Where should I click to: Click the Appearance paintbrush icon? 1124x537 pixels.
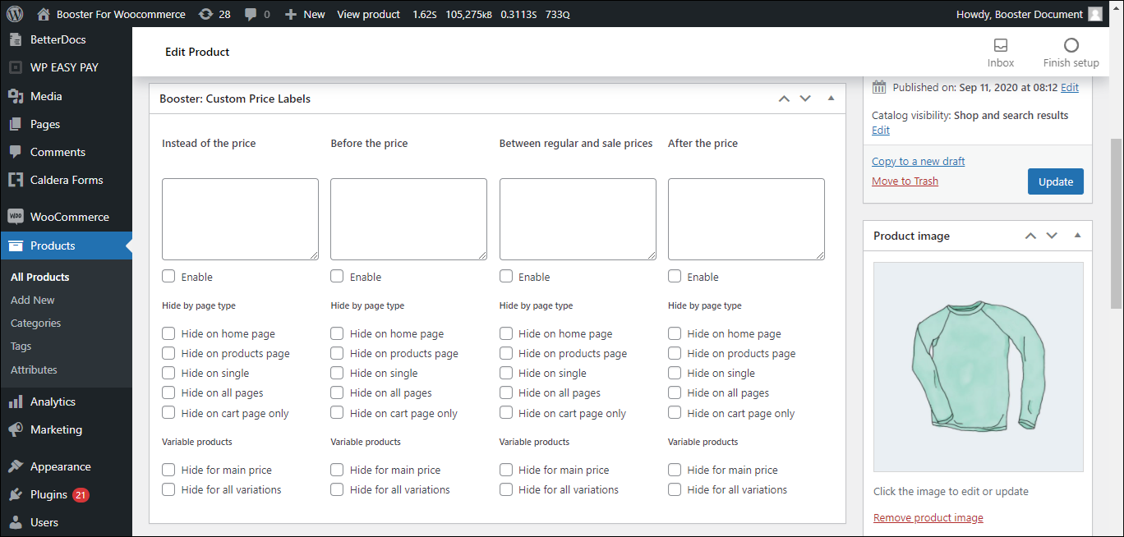pos(15,466)
